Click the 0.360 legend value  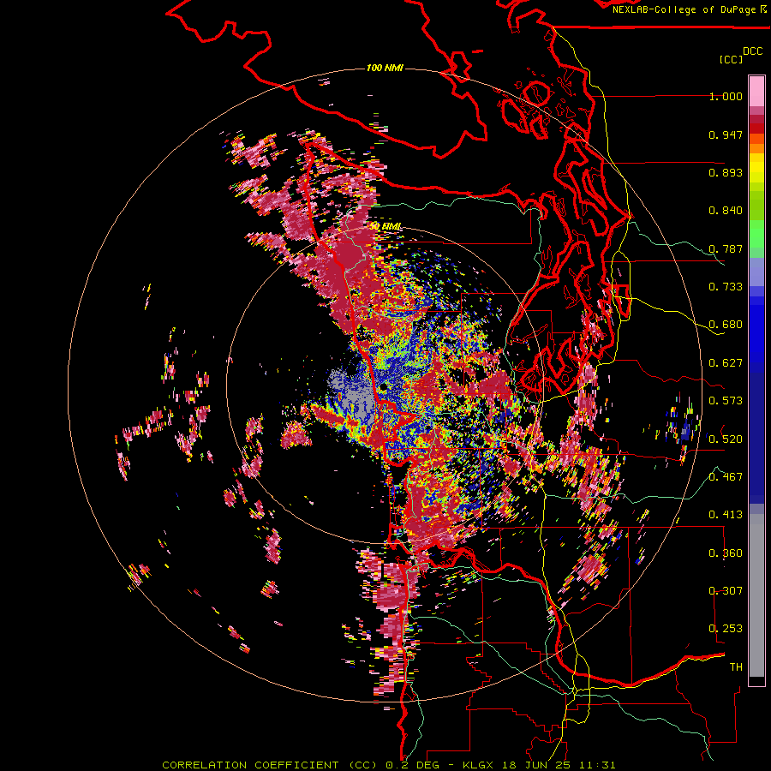[726, 553]
